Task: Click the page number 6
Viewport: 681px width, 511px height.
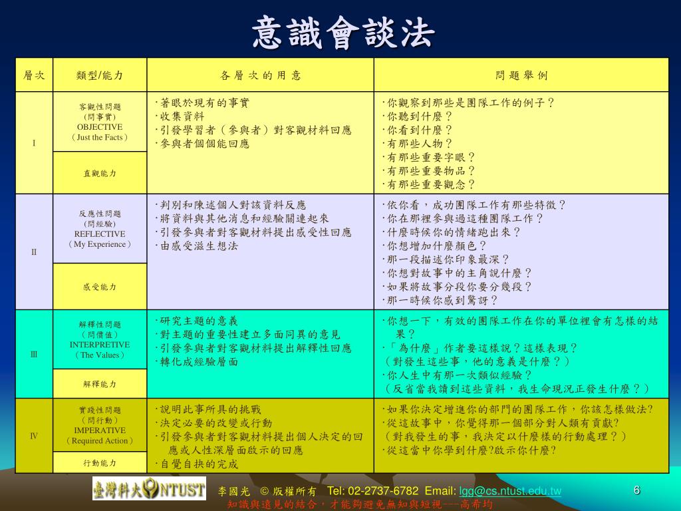Action: pyautogui.click(x=636, y=490)
